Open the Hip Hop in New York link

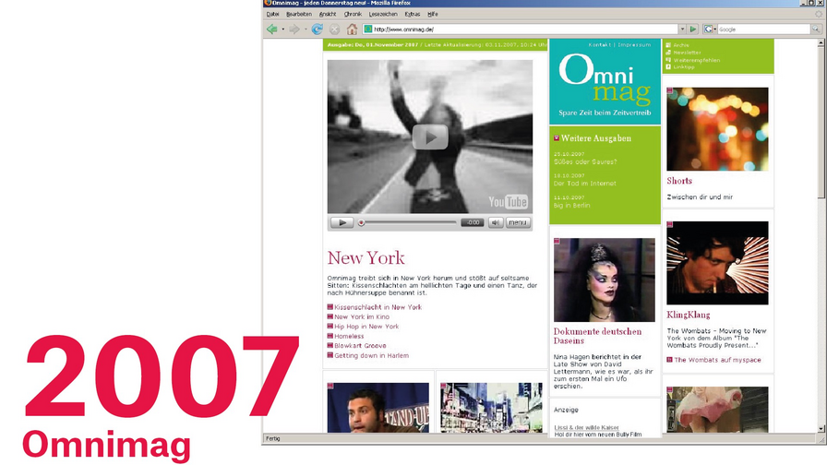click(x=366, y=327)
